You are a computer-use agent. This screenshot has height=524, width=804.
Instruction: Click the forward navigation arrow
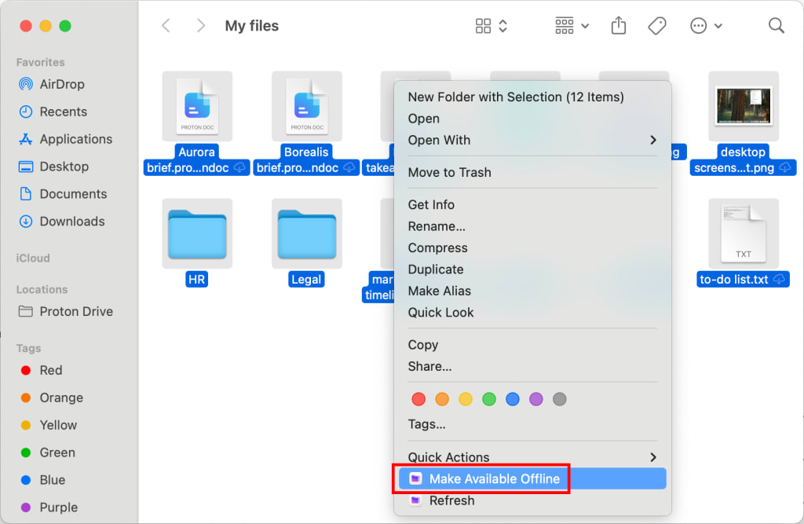point(201,25)
